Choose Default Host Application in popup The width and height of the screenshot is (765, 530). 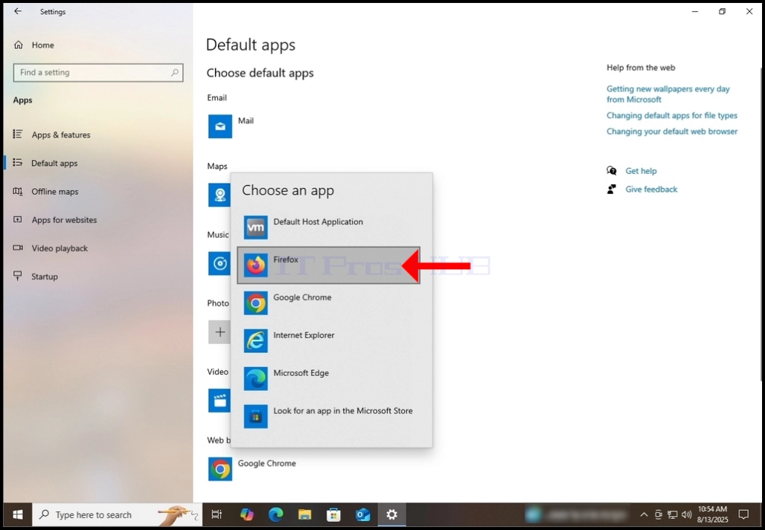pyautogui.click(x=328, y=227)
